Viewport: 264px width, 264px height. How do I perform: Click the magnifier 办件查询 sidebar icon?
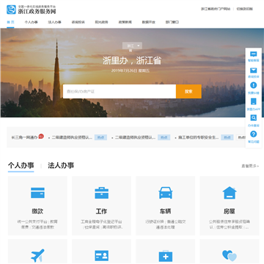(x=254, y=118)
